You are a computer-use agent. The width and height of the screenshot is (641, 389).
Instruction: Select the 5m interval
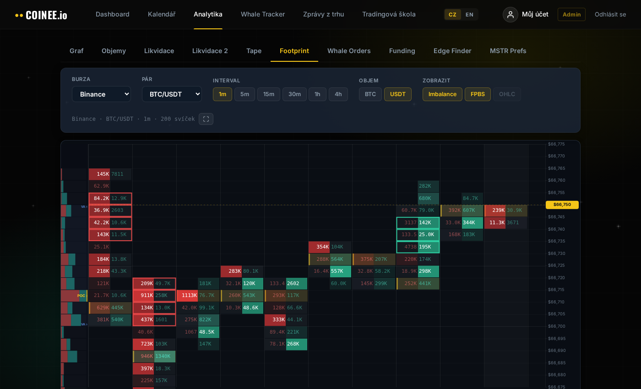click(244, 94)
